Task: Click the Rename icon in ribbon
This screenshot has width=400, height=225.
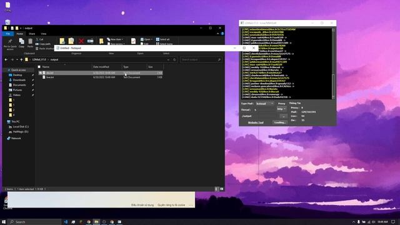Action: tap(90, 41)
